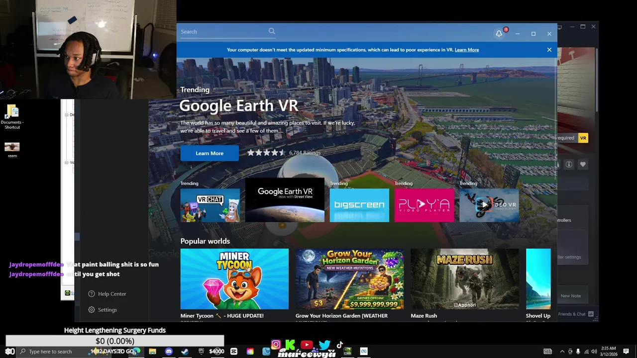
Task: Open the Grow Your Horizon Garden world thumbnail
Action: tap(349, 279)
